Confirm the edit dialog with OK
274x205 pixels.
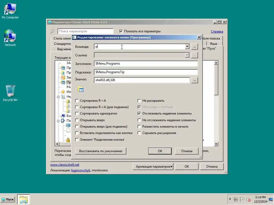(160, 151)
